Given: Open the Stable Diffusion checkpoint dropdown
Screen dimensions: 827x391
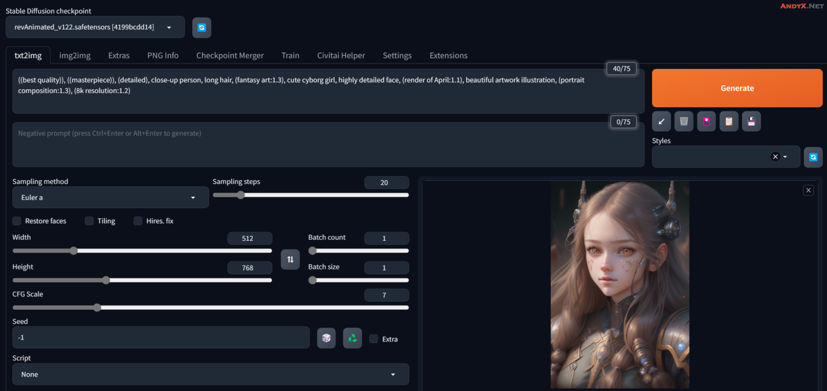Looking at the screenshot, I should point(95,27).
